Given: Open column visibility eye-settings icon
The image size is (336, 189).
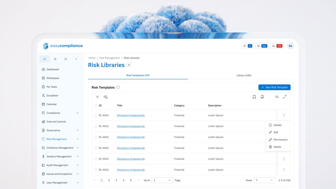Looking at the screenshot, I should [x=106, y=97].
